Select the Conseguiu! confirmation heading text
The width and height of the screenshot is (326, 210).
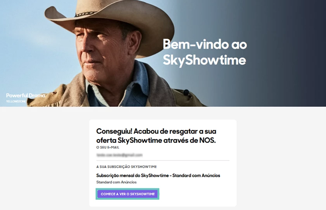(x=156, y=136)
